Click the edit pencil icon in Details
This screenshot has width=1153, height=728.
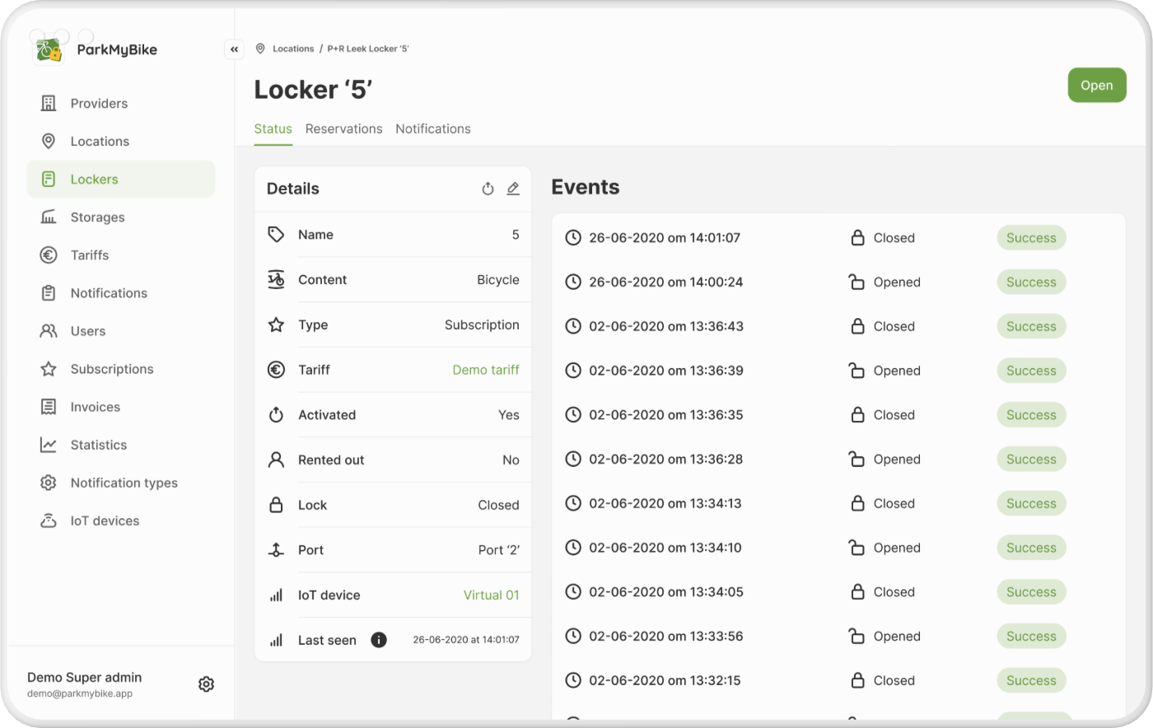point(513,189)
